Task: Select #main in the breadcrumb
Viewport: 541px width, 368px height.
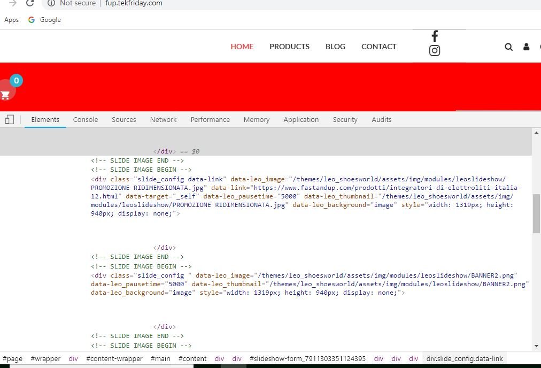Action: tap(160, 359)
